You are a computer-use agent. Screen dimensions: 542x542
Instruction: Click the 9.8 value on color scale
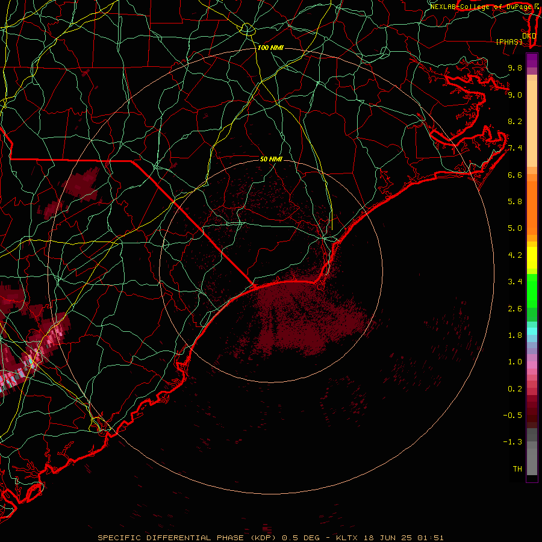click(515, 67)
